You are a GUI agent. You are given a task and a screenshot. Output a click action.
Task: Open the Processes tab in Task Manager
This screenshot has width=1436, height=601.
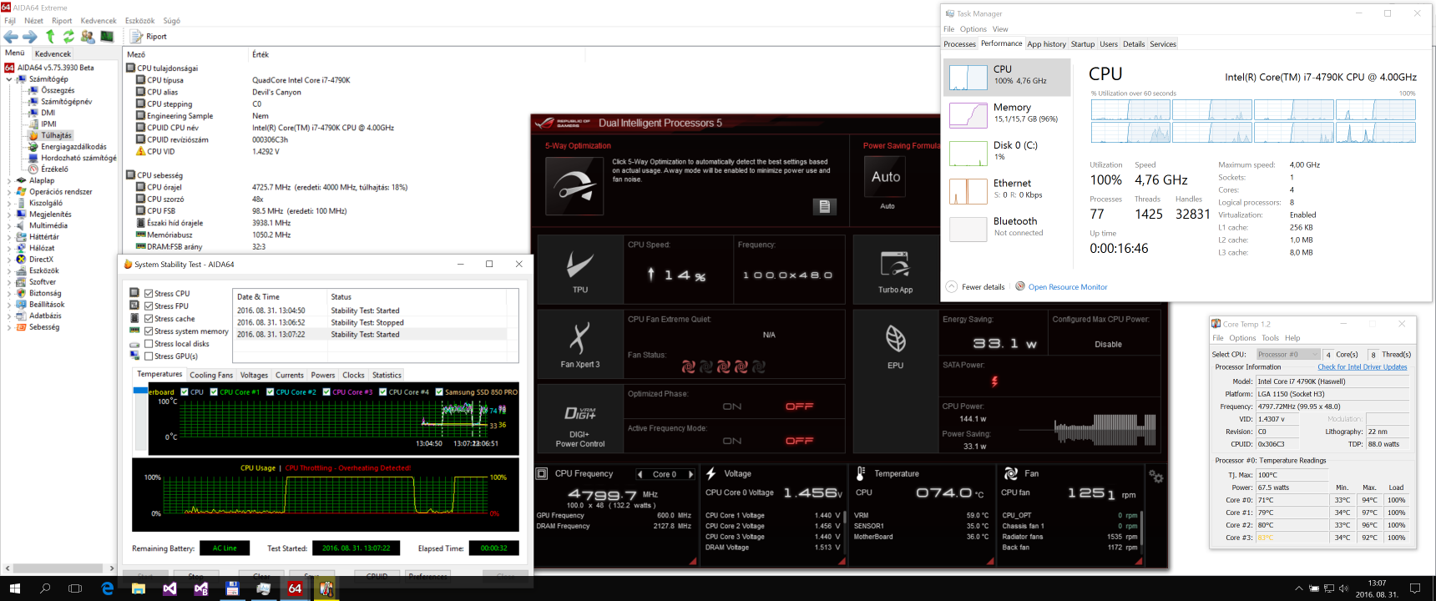tap(959, 44)
